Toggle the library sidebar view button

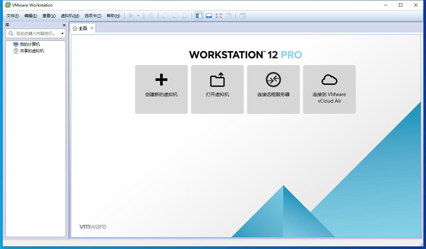click(x=199, y=16)
